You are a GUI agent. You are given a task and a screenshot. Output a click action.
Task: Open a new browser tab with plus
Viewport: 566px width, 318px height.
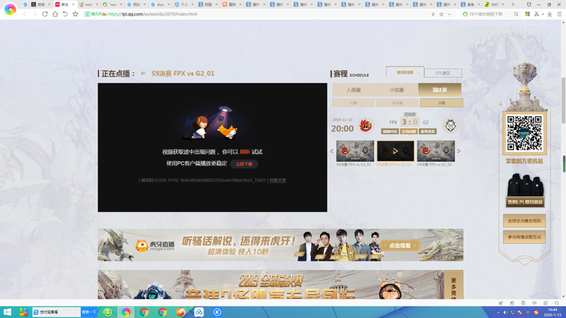click(513, 4)
